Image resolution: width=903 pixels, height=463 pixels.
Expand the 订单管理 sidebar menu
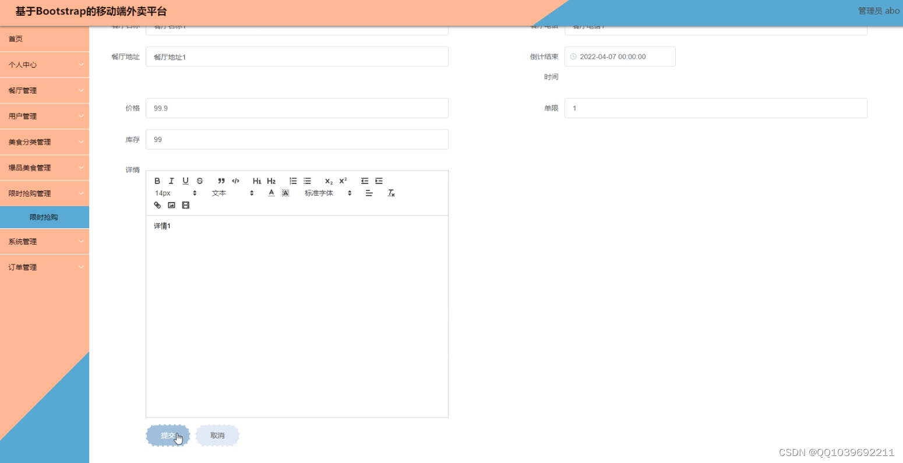44,267
